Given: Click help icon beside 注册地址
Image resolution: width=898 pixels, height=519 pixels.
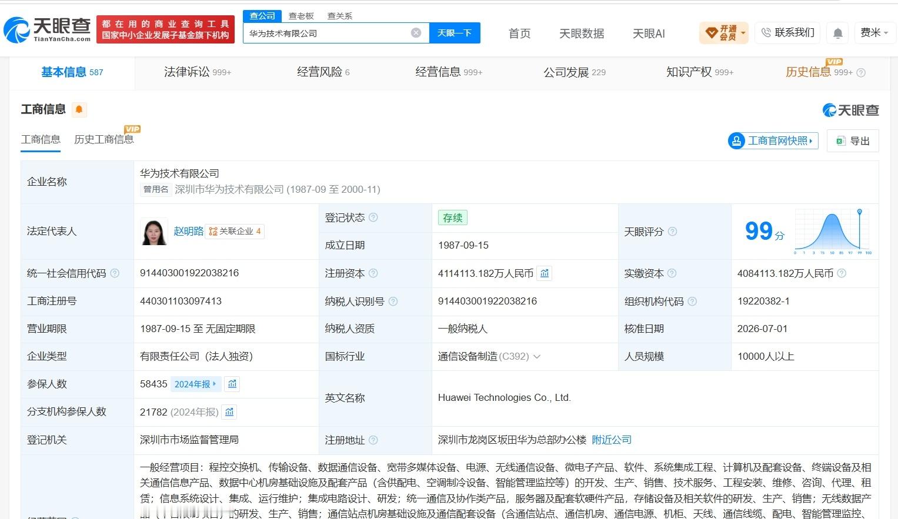Looking at the screenshot, I should (373, 440).
